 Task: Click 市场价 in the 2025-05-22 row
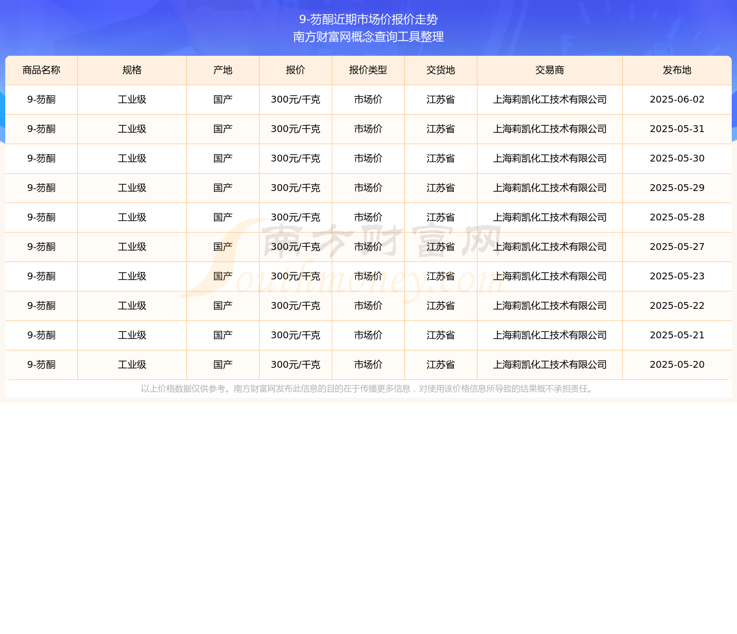point(368,306)
